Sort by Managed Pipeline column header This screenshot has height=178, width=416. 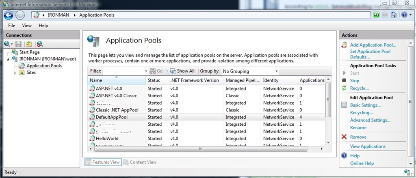(x=242, y=80)
